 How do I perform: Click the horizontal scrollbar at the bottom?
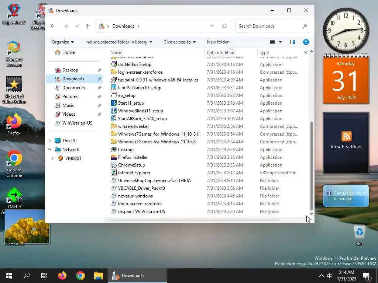(x=195, y=220)
